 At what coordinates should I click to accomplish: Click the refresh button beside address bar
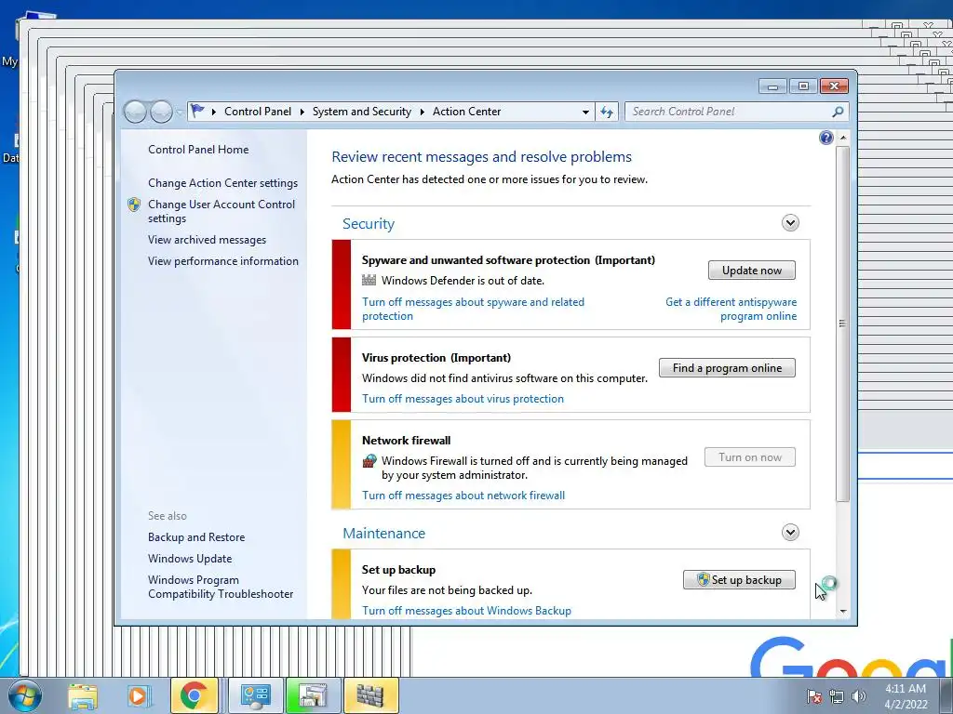(x=607, y=112)
